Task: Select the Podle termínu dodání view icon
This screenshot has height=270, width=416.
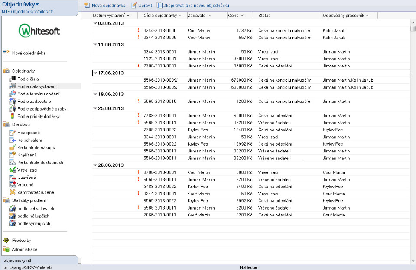Action: click(13, 94)
